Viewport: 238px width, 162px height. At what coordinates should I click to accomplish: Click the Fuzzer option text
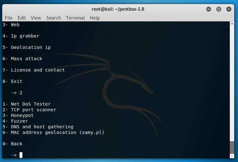coord(20,121)
